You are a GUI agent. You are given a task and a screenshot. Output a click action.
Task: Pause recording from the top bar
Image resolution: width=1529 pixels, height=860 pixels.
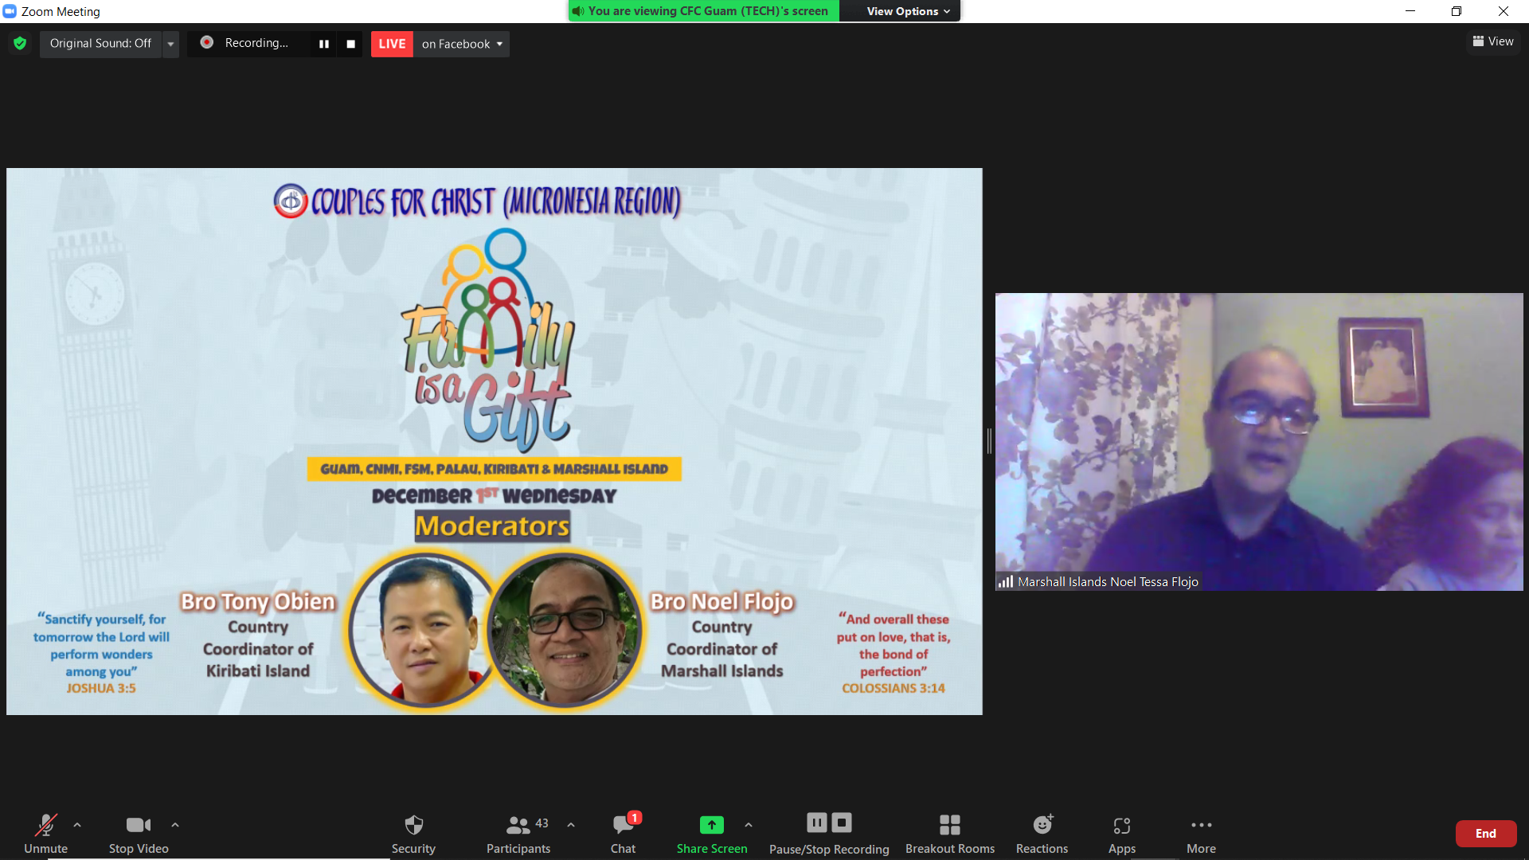pyautogui.click(x=323, y=44)
